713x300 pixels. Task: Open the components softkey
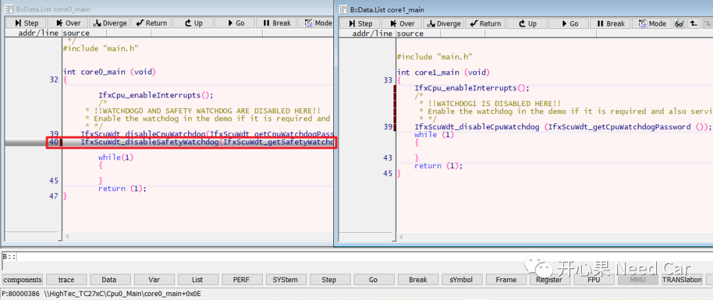point(22,280)
